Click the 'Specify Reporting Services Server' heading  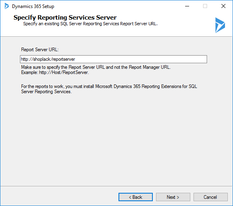[65, 18]
